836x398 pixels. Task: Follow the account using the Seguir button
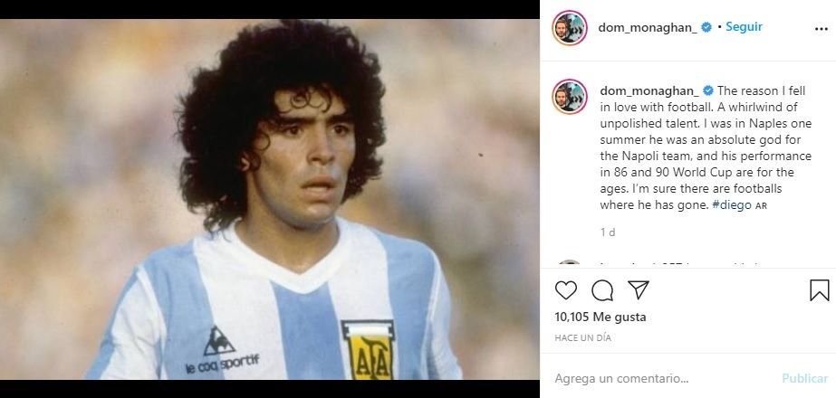tap(744, 26)
